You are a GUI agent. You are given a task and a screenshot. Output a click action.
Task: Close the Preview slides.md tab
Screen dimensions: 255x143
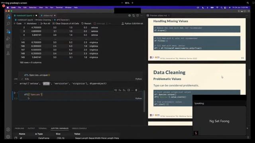(x=169, y=15)
